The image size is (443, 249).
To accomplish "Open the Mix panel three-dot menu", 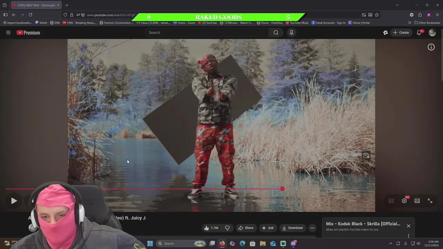I will [408, 236].
